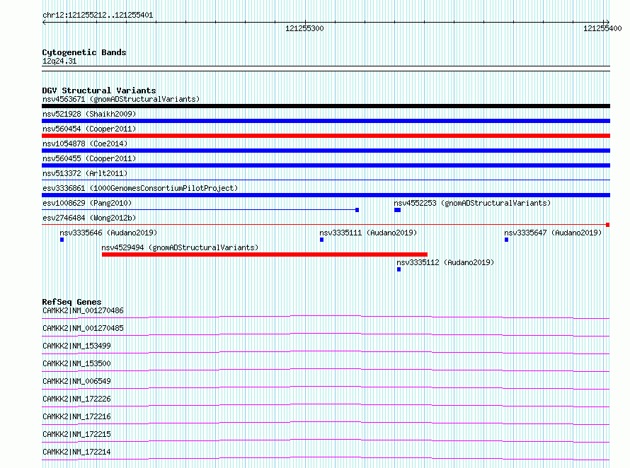Screen dimensions: 630x468
Task: Open CAMKK2|NM_172215 transcript
Action: pyautogui.click(x=76, y=434)
